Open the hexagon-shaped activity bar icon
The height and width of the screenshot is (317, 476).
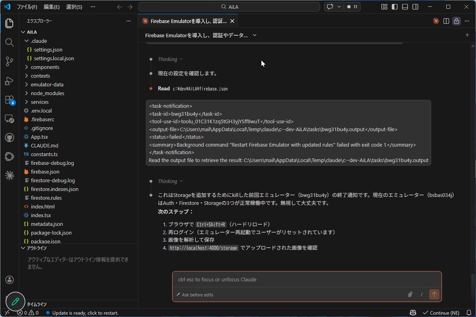(10, 157)
